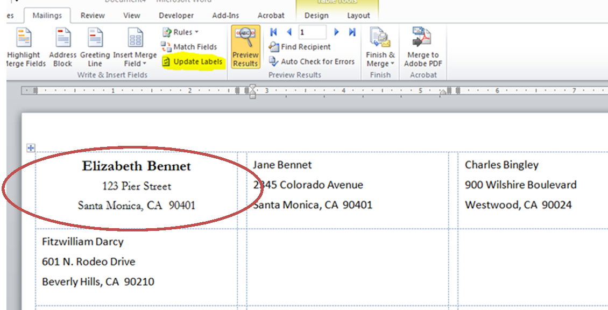Click the Update Labels button

(x=193, y=61)
